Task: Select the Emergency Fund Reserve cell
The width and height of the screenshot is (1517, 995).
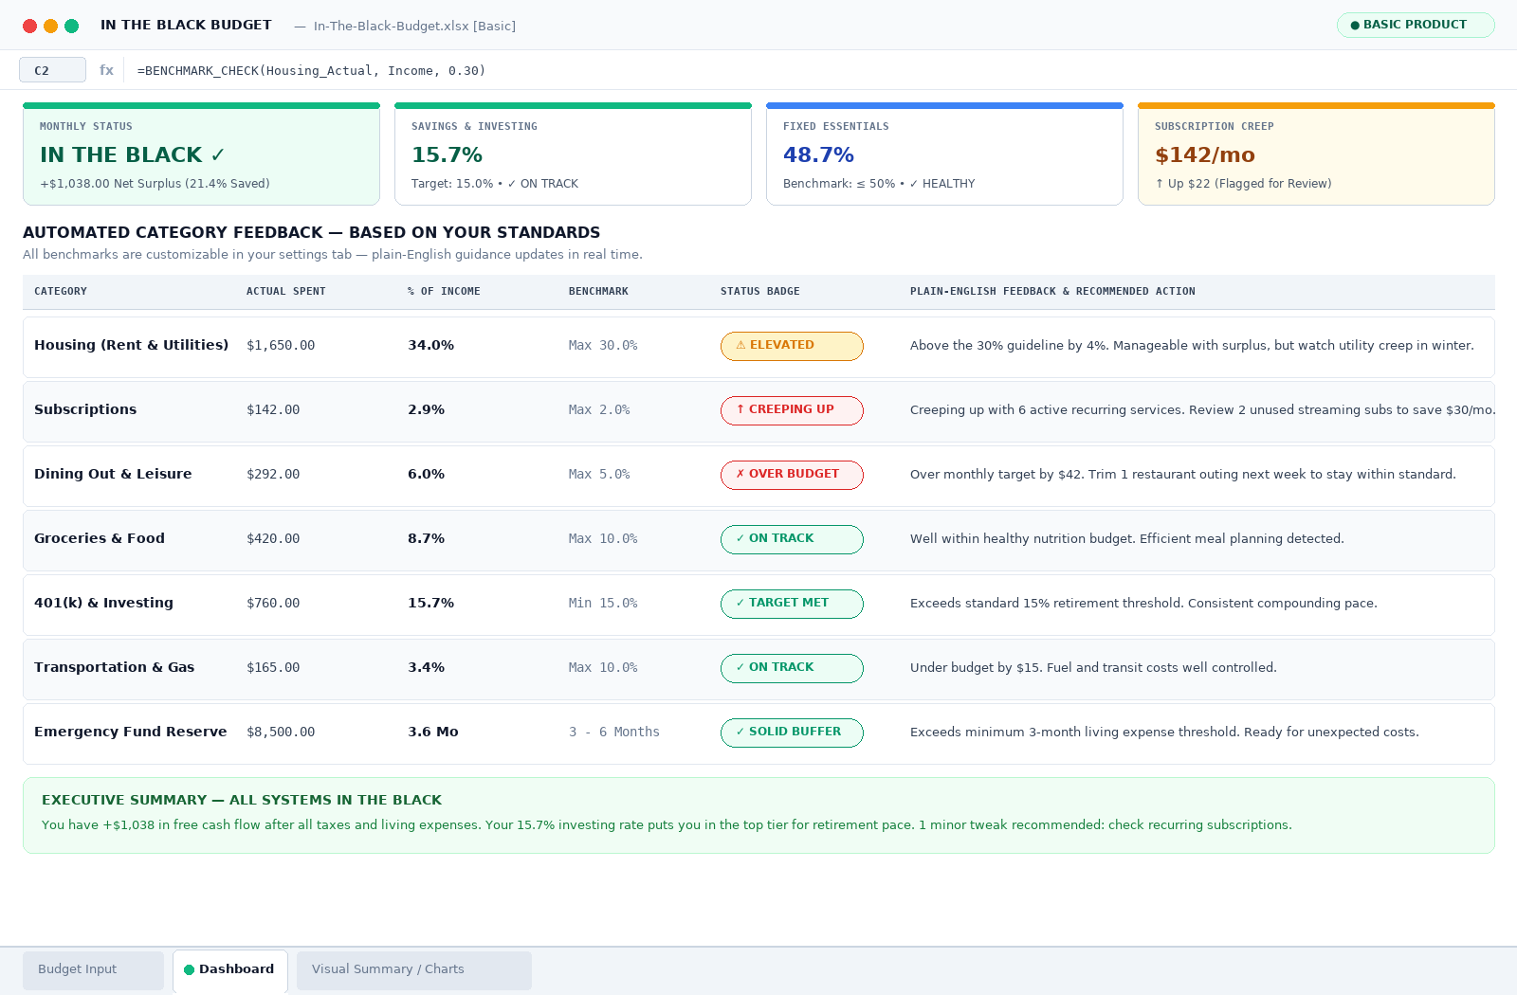Action: (x=130, y=732)
